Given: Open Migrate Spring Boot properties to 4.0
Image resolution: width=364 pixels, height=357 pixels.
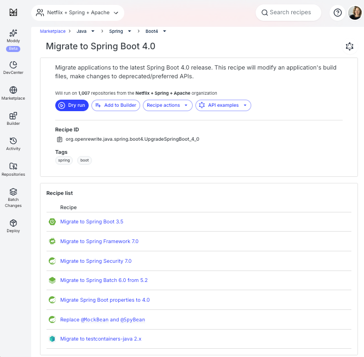Looking at the screenshot, I should [x=105, y=300].
